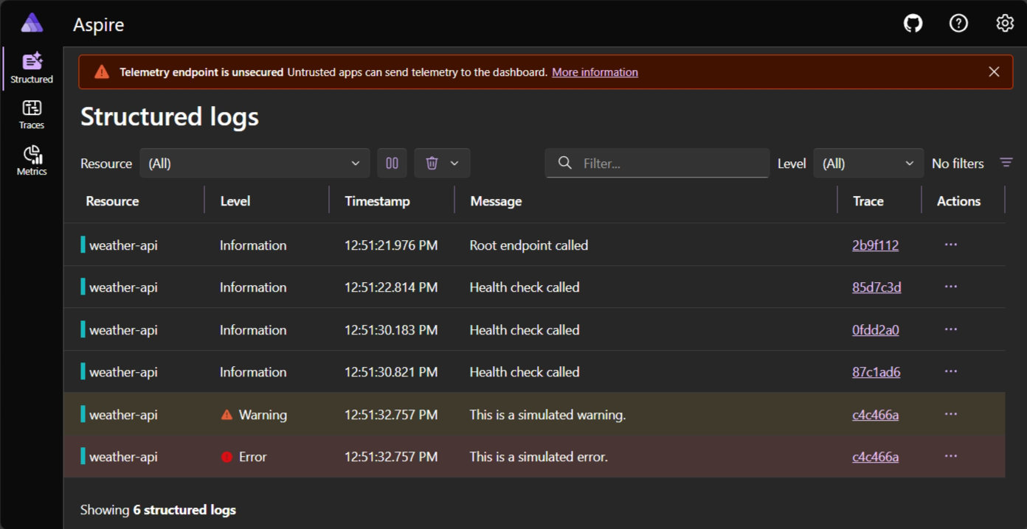Open the dashboard help icon

click(x=958, y=23)
